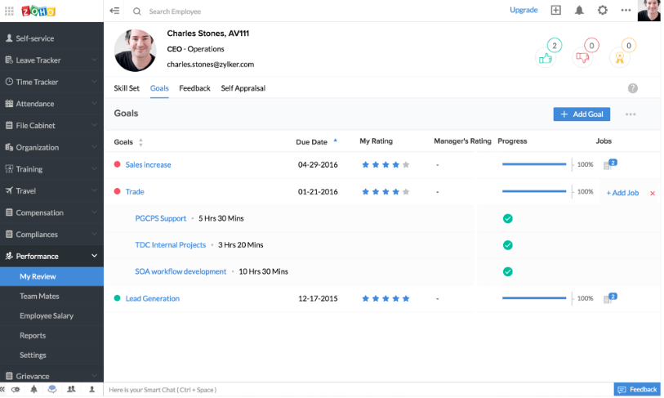This screenshot has width=664, height=398.
Task: Open the top bar more options ellipsis
Action: point(626,10)
